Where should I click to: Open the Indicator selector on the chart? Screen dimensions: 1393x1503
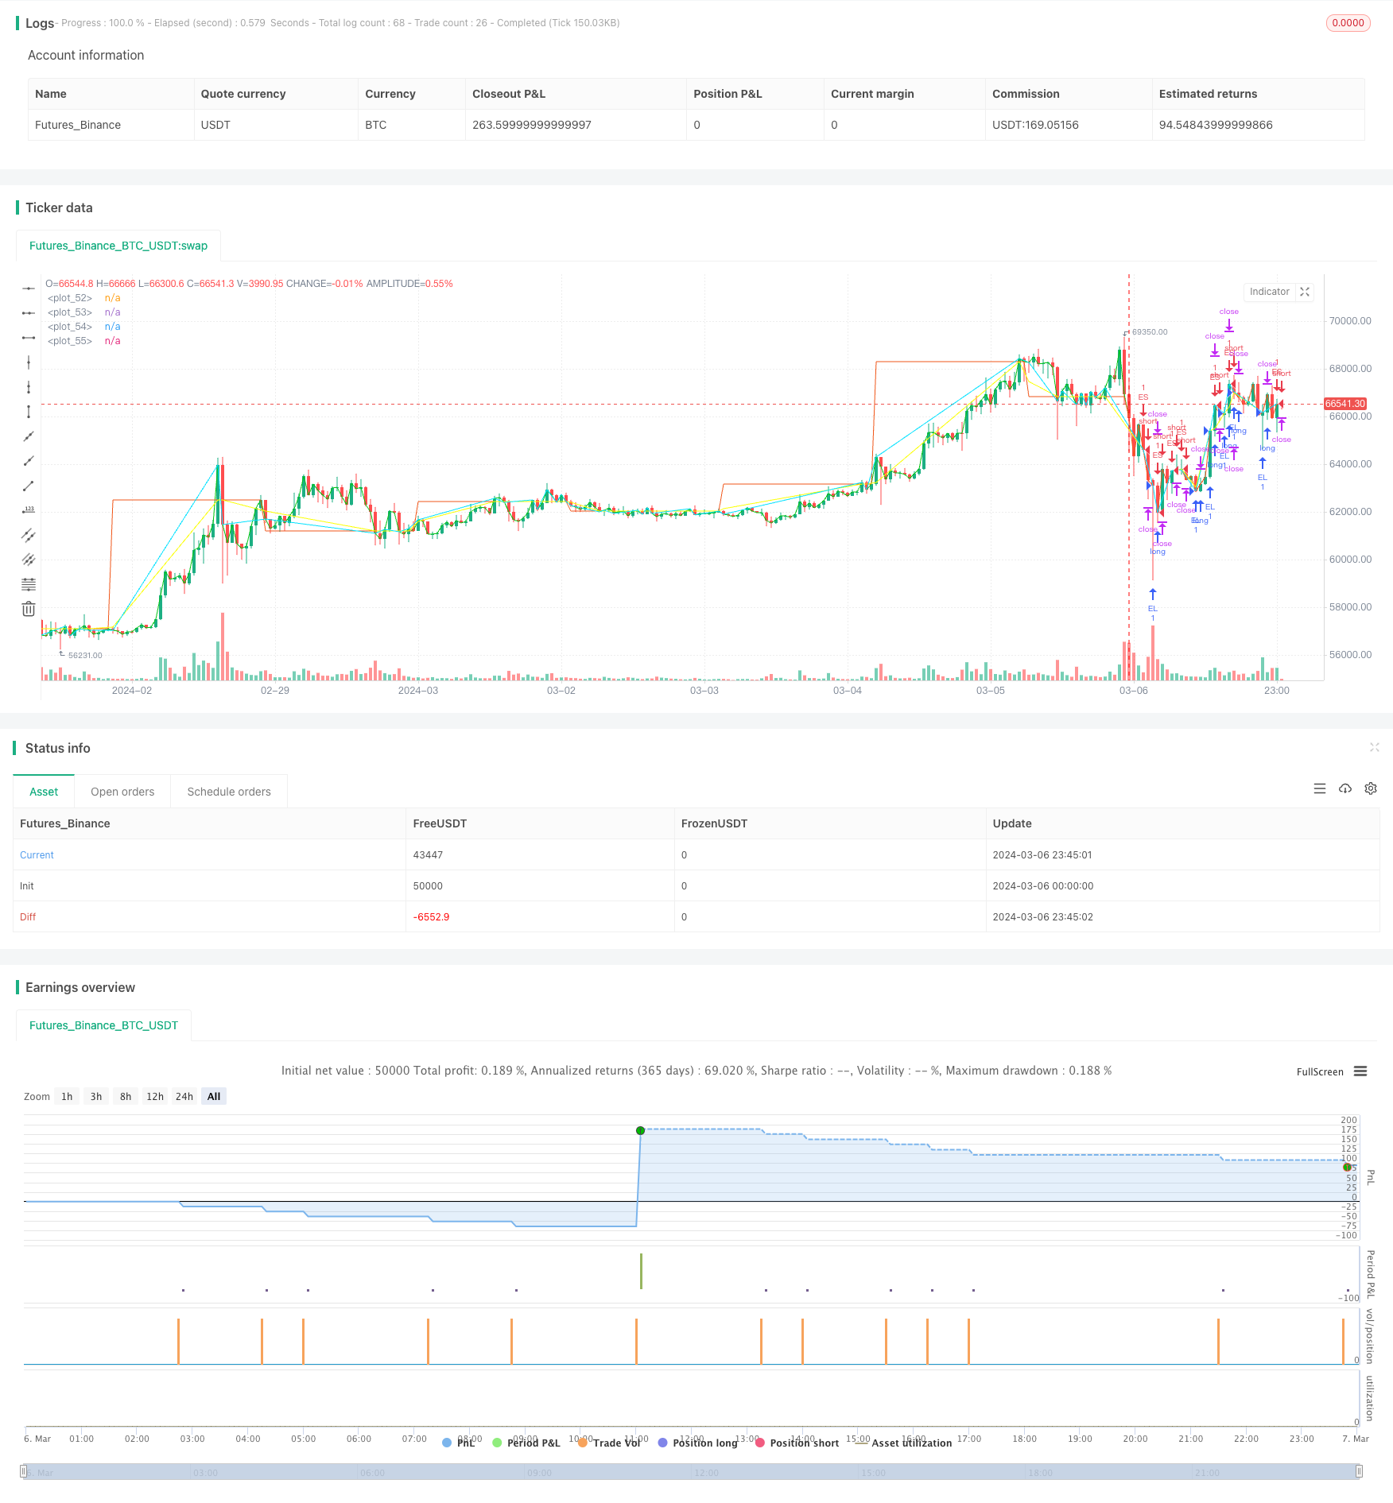pyautogui.click(x=1270, y=292)
